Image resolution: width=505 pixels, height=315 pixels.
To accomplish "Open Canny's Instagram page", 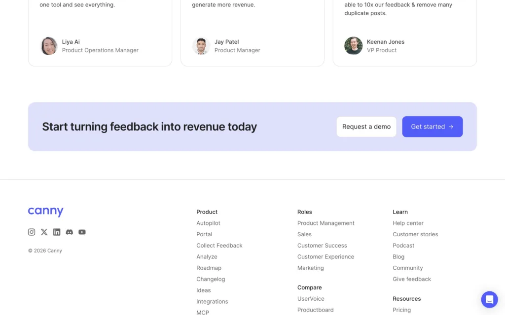I will point(32,232).
